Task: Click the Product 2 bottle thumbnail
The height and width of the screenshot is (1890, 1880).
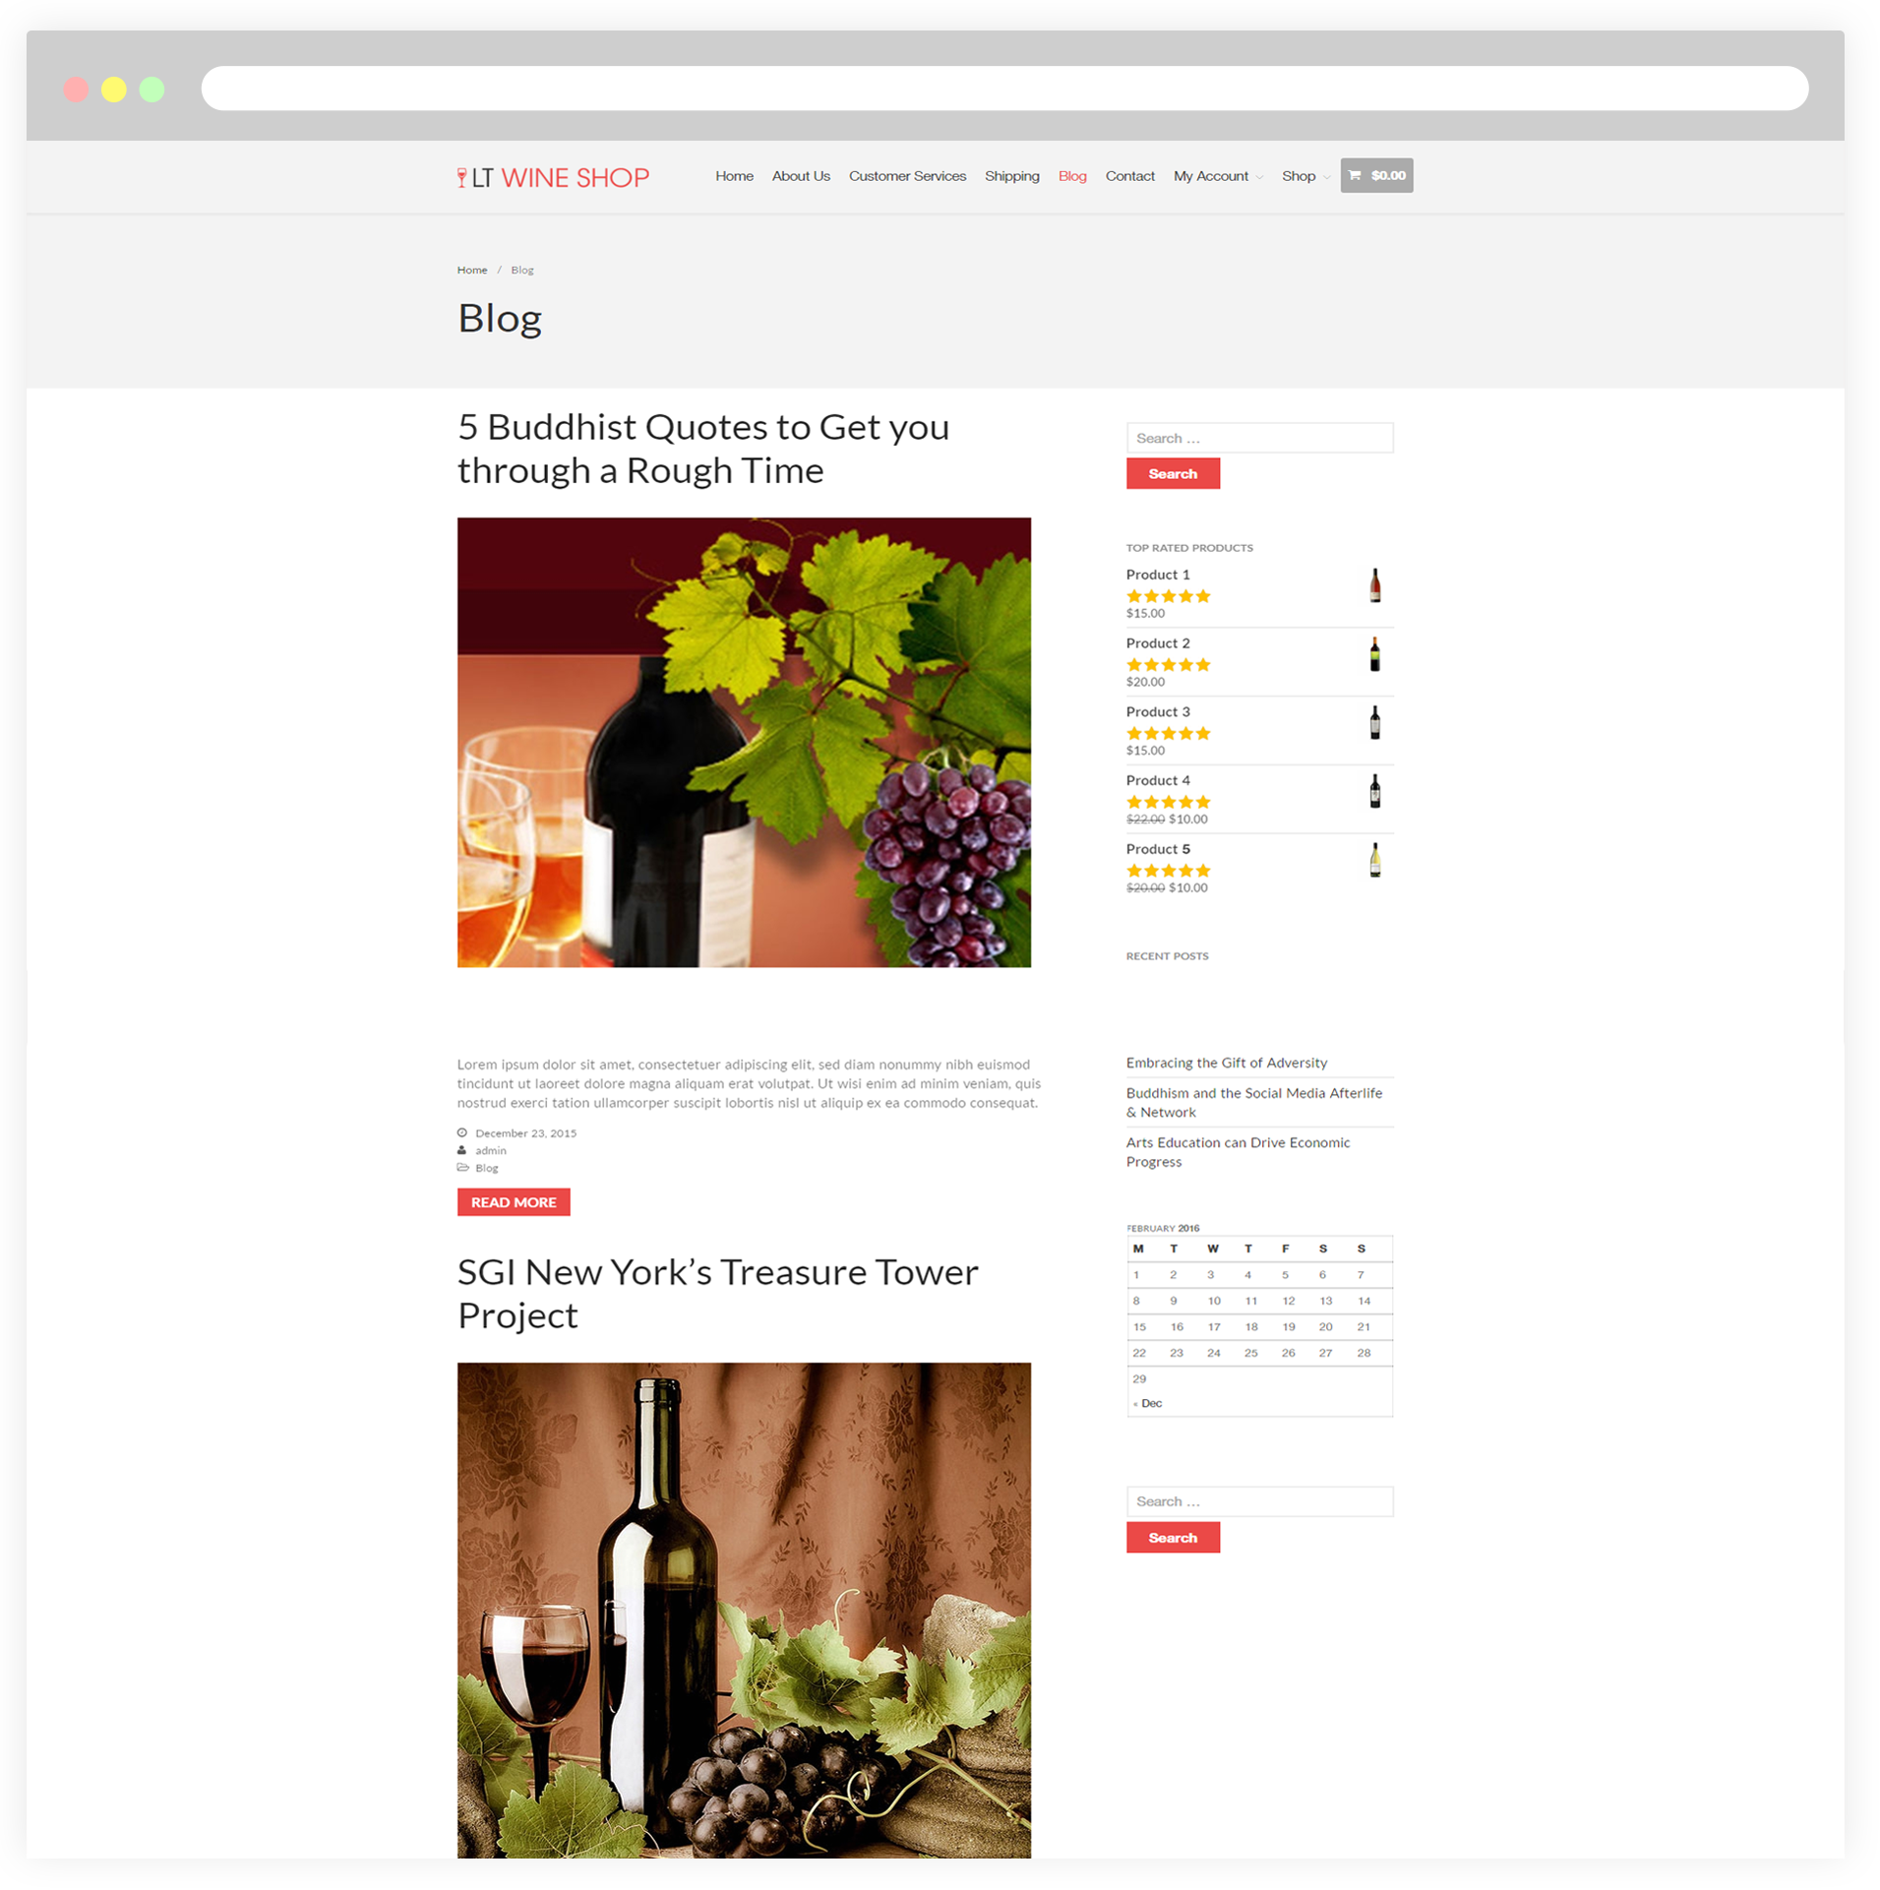Action: point(1374,653)
